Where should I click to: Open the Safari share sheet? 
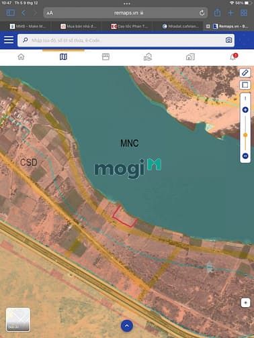click(217, 13)
